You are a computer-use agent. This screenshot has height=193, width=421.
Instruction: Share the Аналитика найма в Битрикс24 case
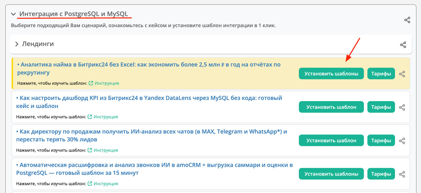pos(402,74)
